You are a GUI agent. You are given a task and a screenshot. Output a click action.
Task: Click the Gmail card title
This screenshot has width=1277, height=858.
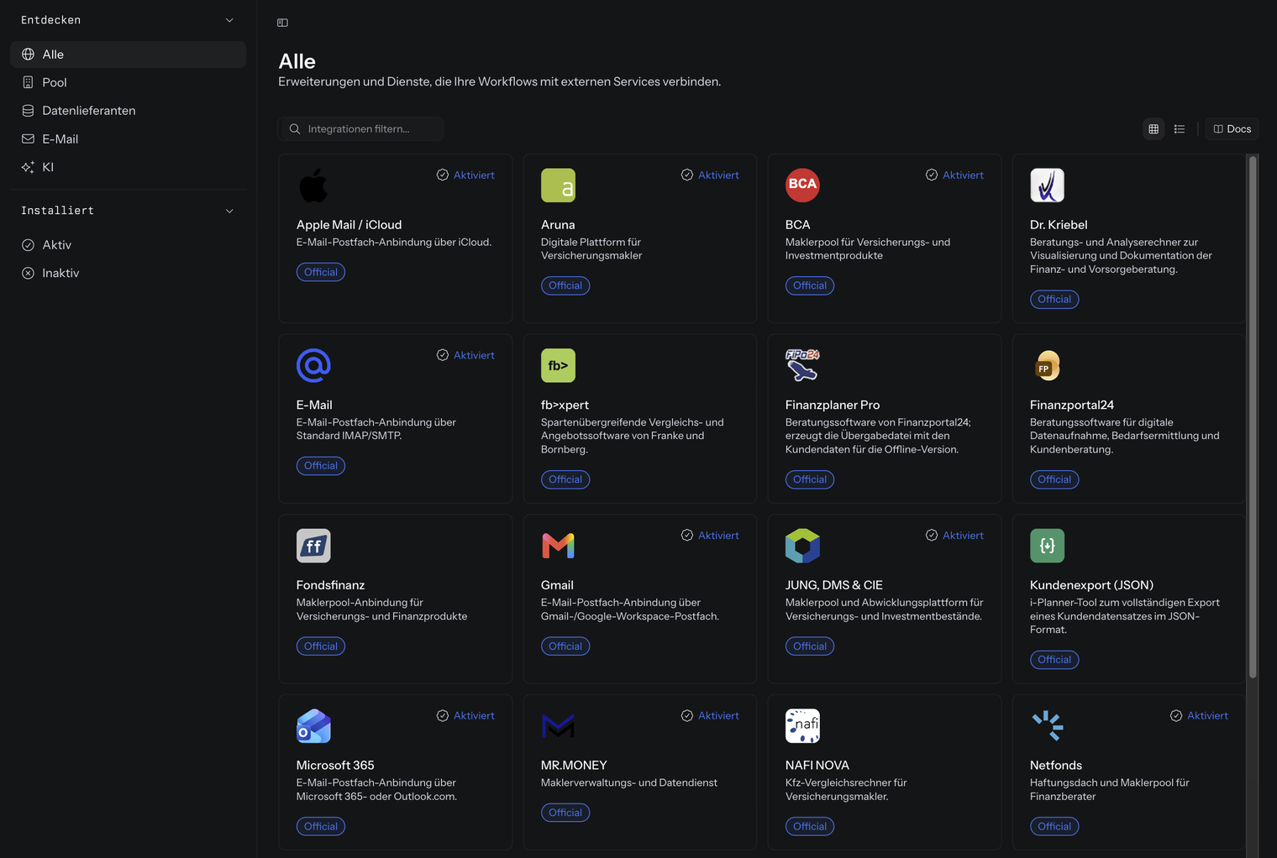pyautogui.click(x=557, y=585)
